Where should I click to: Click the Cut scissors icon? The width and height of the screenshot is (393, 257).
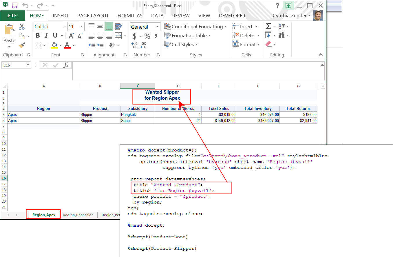point(22,27)
